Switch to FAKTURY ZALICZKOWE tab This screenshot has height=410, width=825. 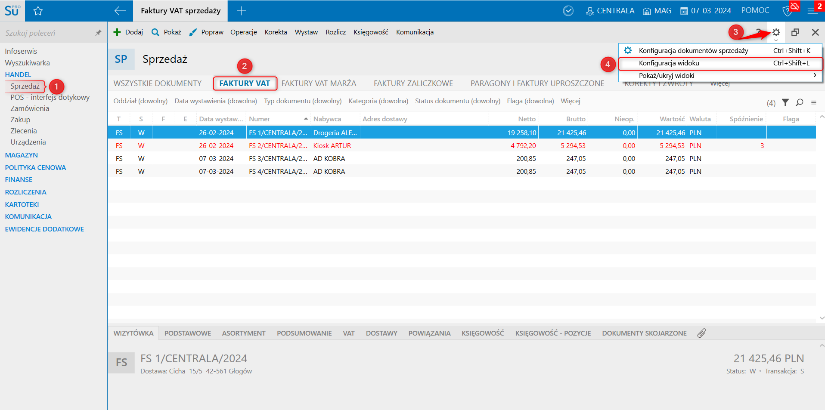pos(413,83)
